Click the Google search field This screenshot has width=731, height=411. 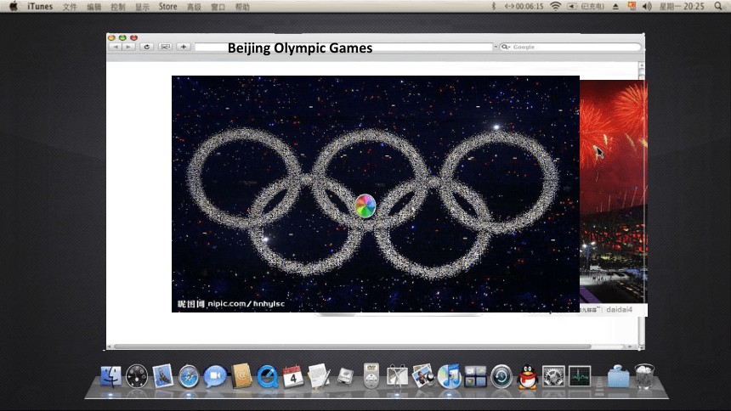click(570, 47)
